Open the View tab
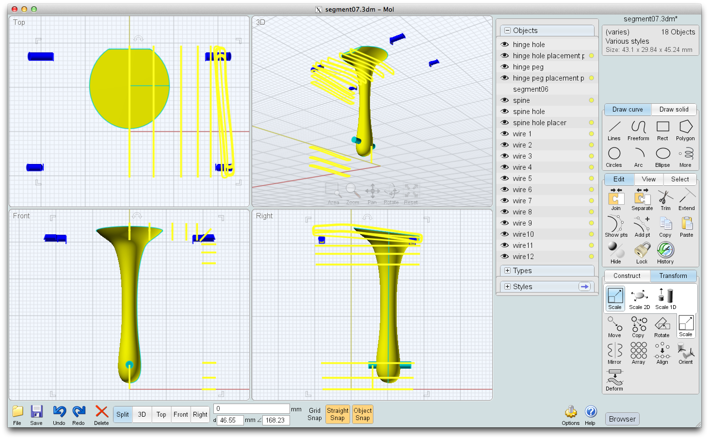 point(649,179)
